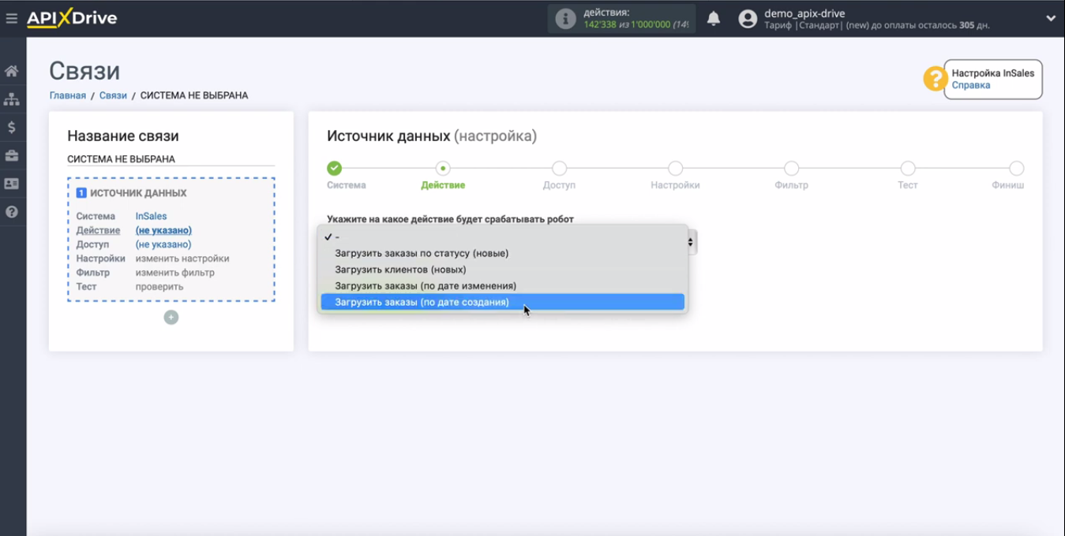Viewport: 1065px width, 536px height.
Task: Open the notifications bell
Action: click(714, 19)
